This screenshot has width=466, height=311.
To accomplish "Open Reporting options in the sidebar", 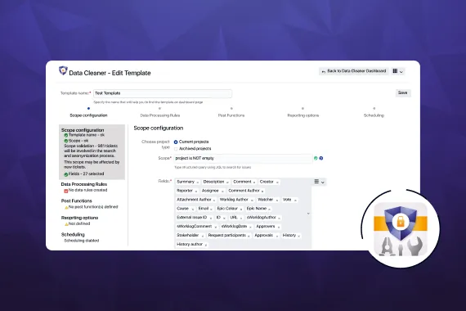I will (x=79, y=218).
